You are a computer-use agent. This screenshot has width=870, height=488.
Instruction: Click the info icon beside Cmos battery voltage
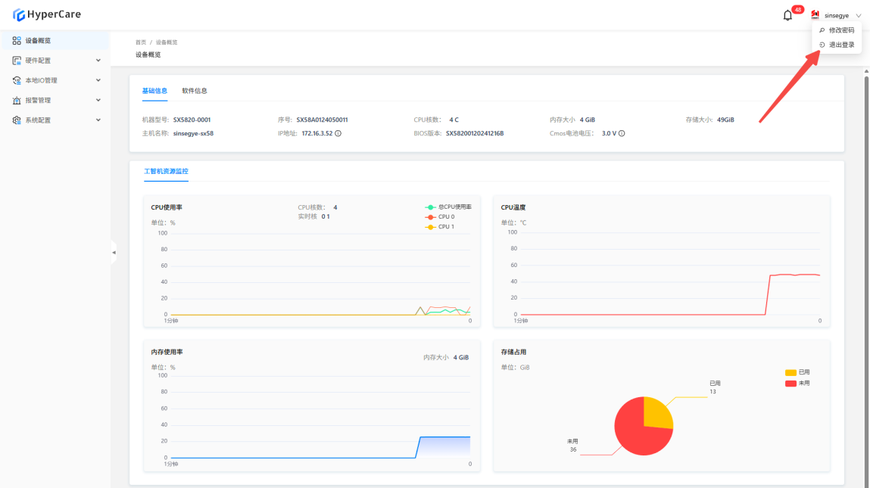(x=622, y=133)
